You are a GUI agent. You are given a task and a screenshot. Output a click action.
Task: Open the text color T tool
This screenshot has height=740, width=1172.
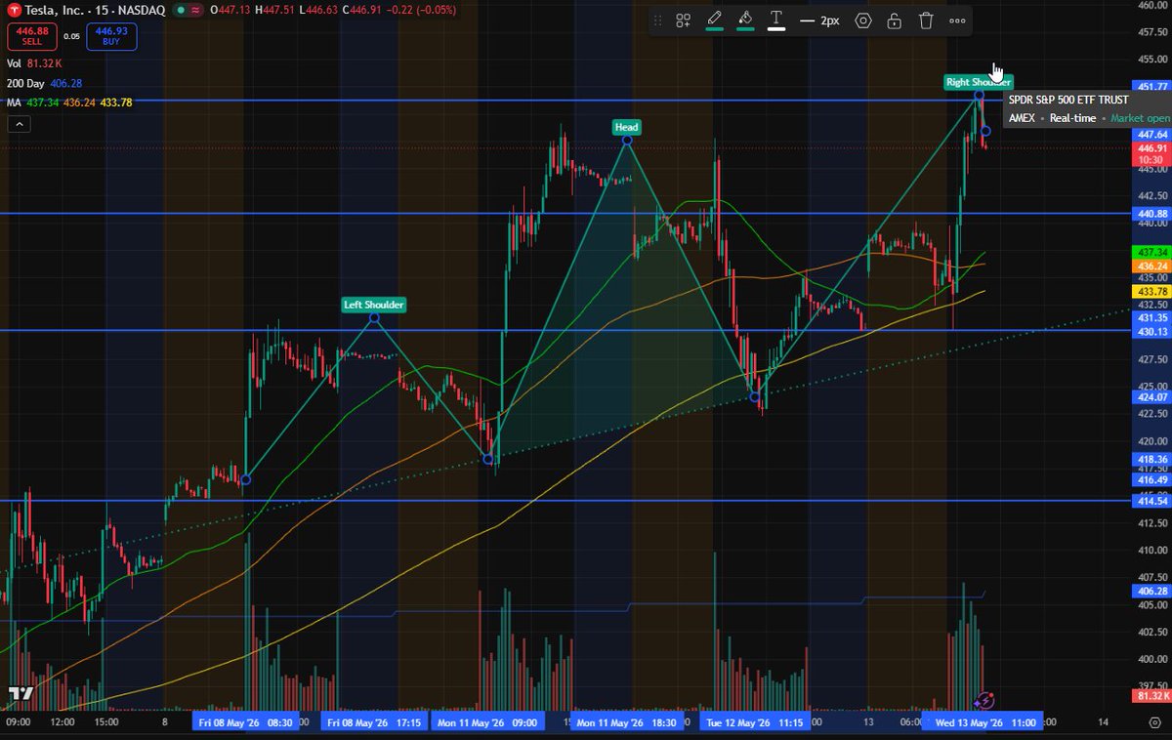tap(776, 21)
